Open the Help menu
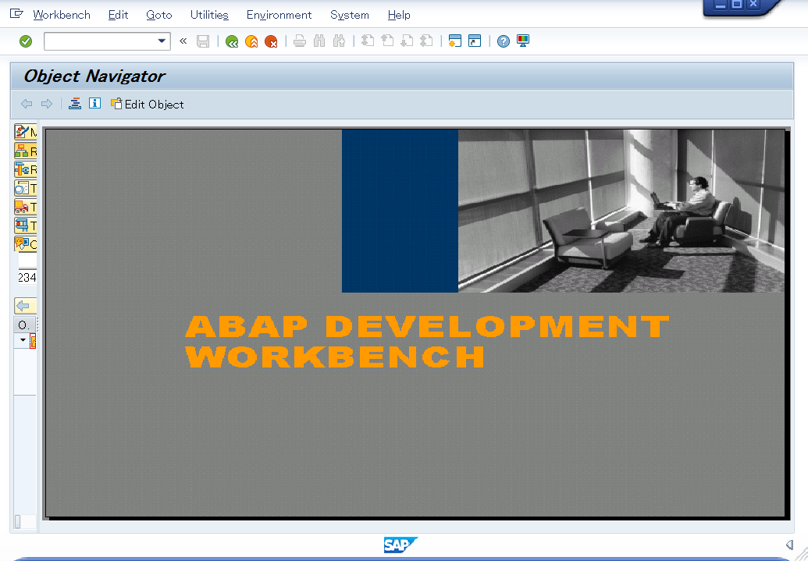The image size is (808, 561). [x=399, y=15]
